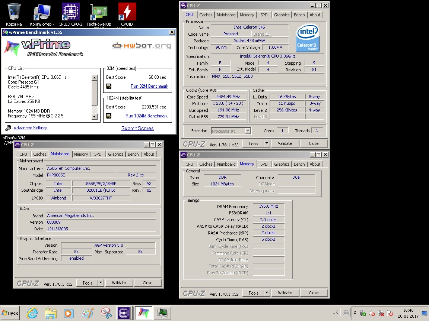The width and height of the screenshot is (429, 321).
Task: Click the Advanced Settings wrench icon
Action: (8, 128)
